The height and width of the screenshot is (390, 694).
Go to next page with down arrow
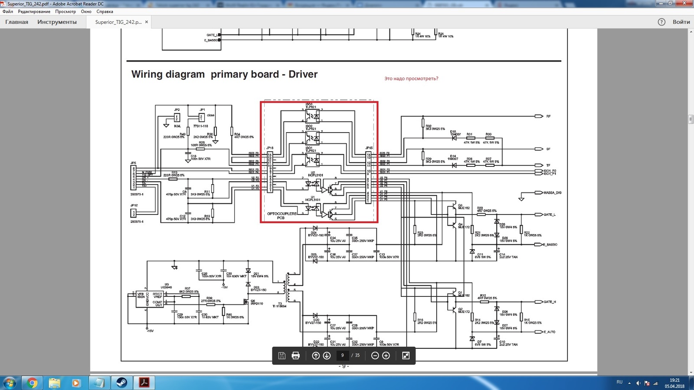click(x=327, y=356)
